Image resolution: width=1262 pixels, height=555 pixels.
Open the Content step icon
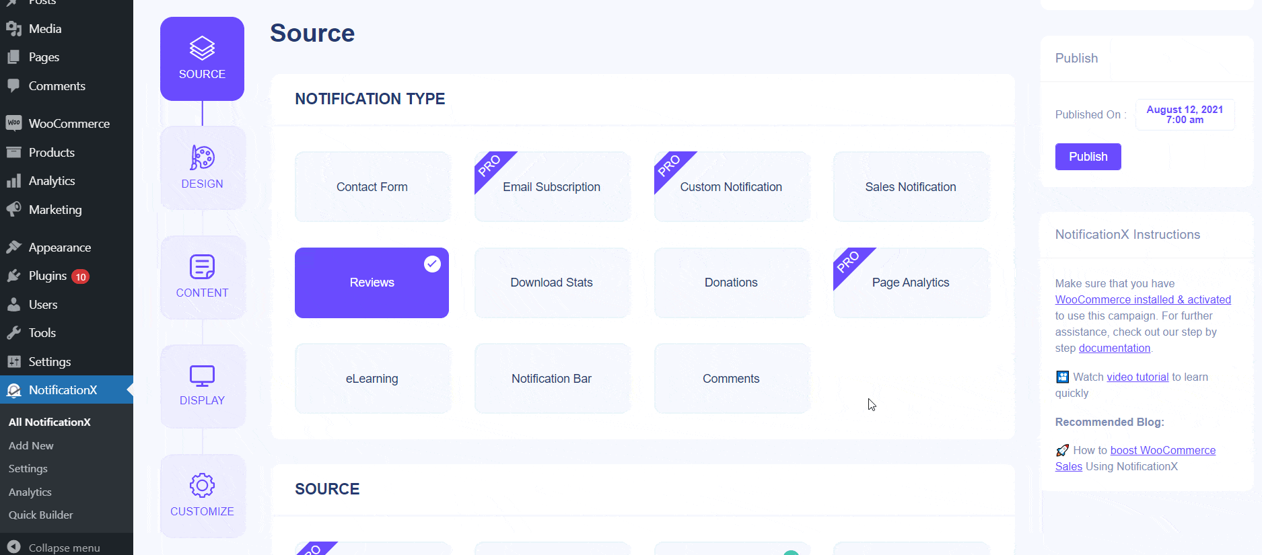[202, 267]
